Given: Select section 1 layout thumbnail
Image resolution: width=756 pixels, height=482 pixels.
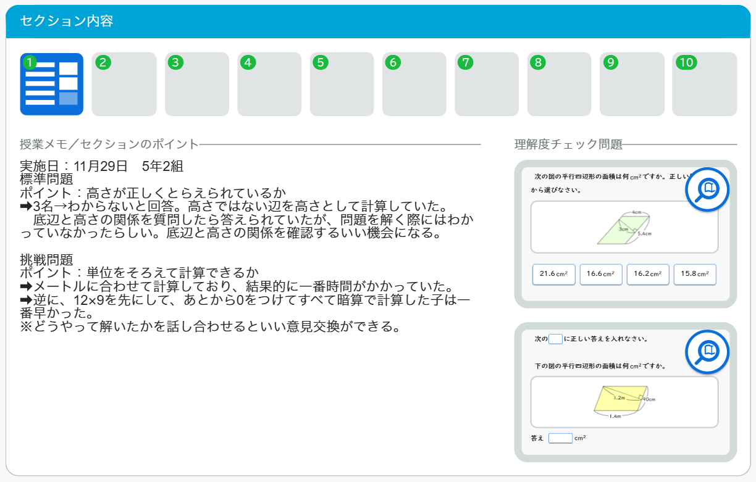Looking at the screenshot, I should (x=52, y=84).
